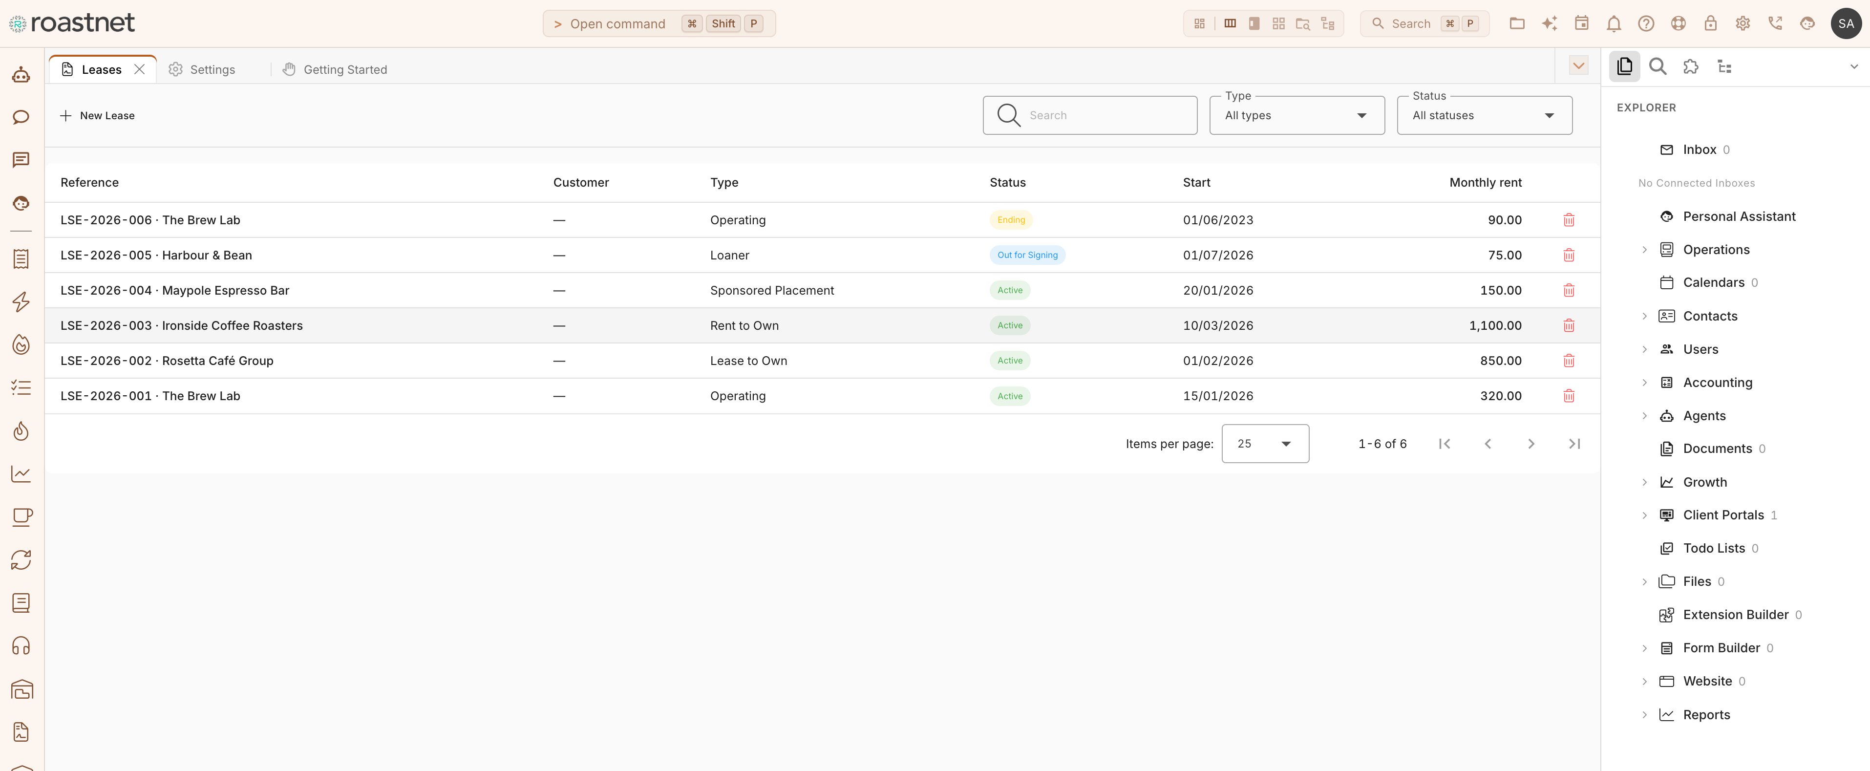This screenshot has height=771, width=1870.
Task: Click the Ending status badge
Action: pyautogui.click(x=1011, y=220)
